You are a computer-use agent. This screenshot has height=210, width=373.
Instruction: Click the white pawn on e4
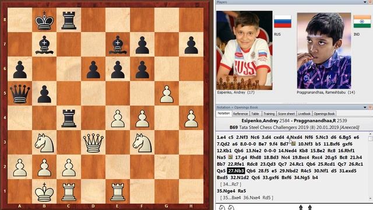coord(118,118)
